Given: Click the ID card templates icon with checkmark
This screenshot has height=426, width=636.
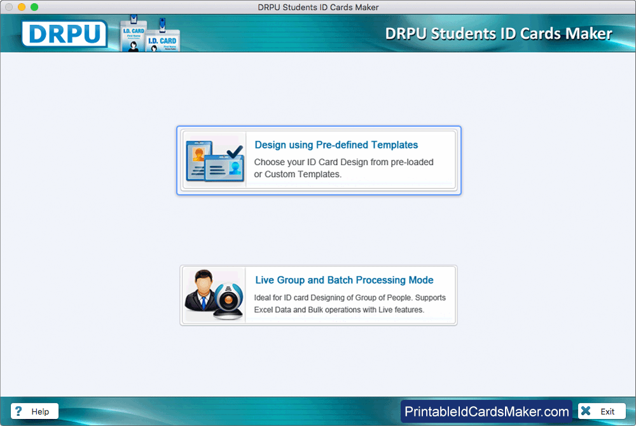Looking at the screenshot, I should pos(215,160).
